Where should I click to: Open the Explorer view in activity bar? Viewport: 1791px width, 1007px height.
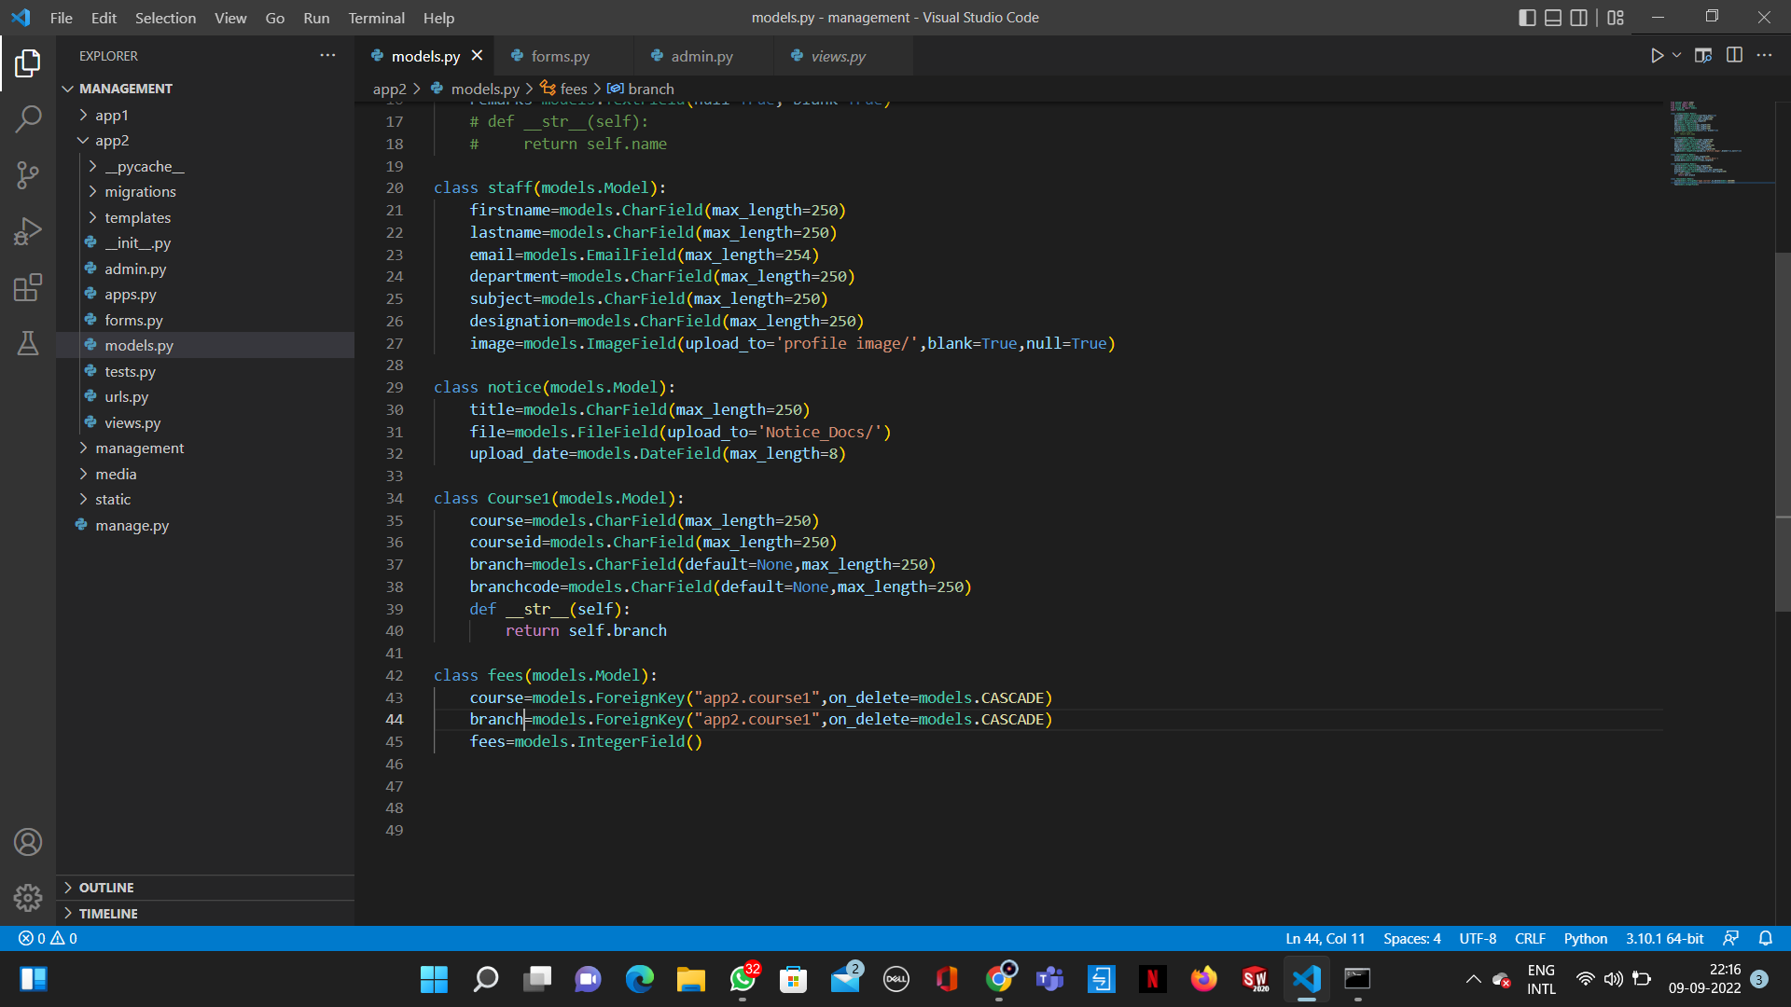coord(28,63)
